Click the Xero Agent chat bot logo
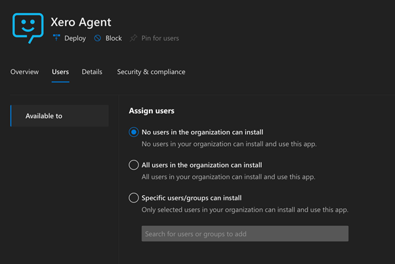Screen dimensions: 395x264 pyautogui.click(x=28, y=28)
